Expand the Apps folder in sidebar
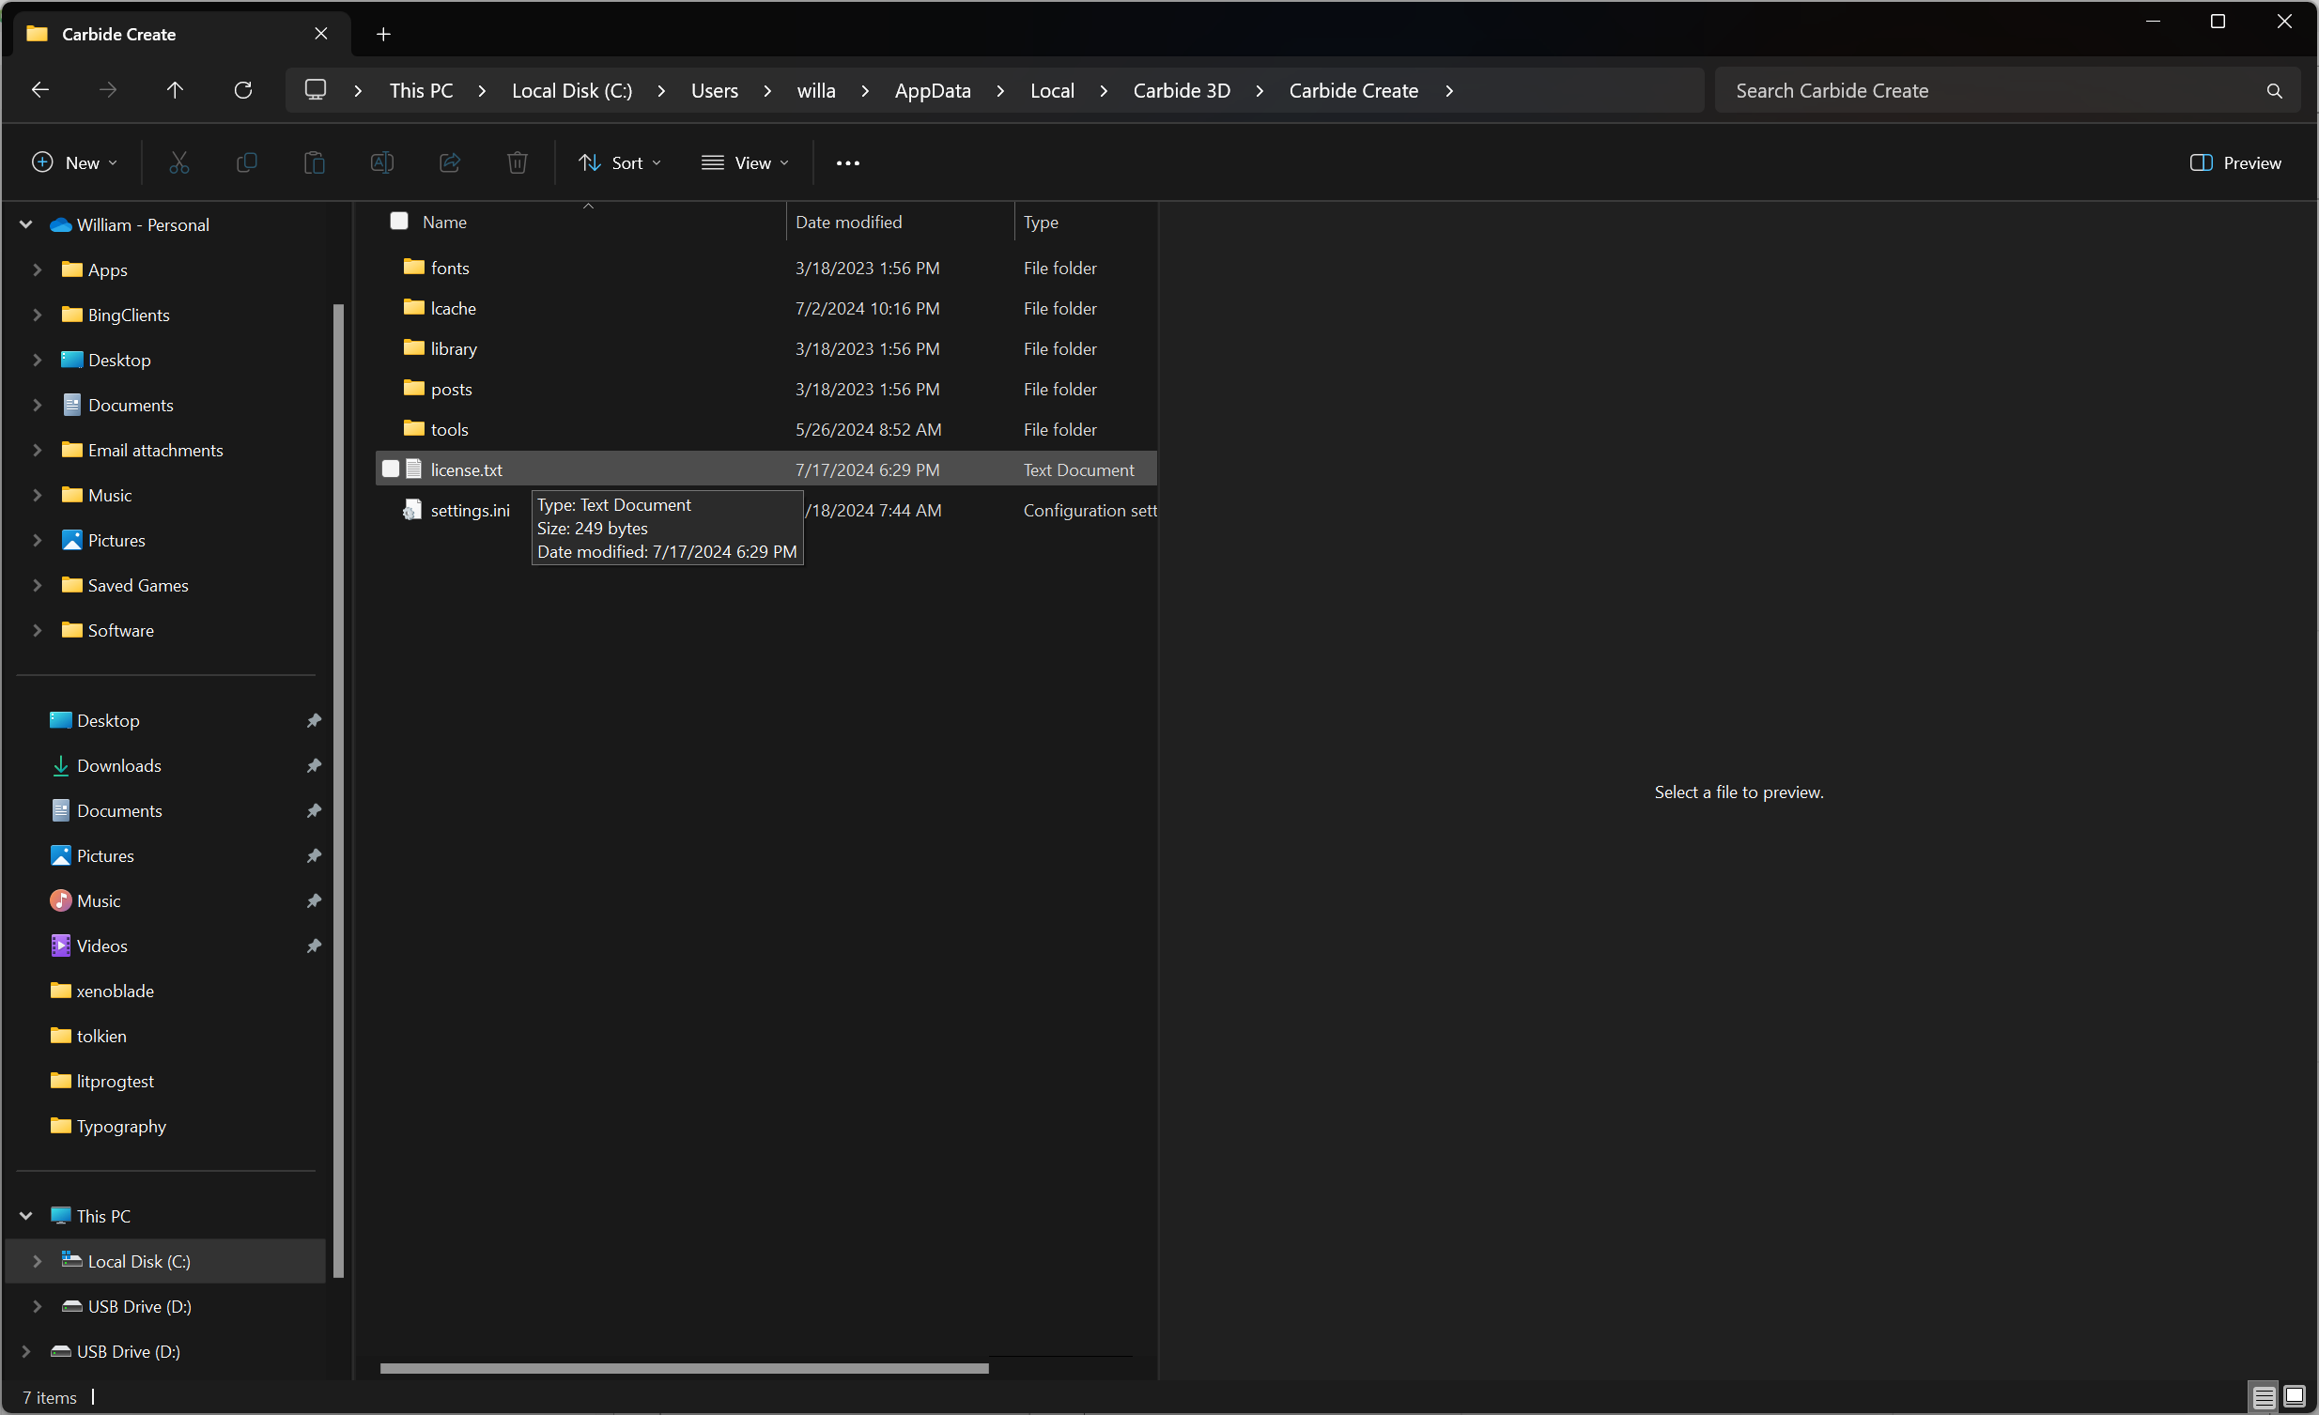Image resolution: width=2319 pixels, height=1415 pixels. tap(38, 270)
